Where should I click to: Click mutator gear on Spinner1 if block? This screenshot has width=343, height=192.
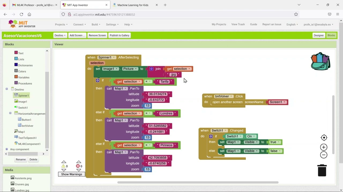coord(98,80)
